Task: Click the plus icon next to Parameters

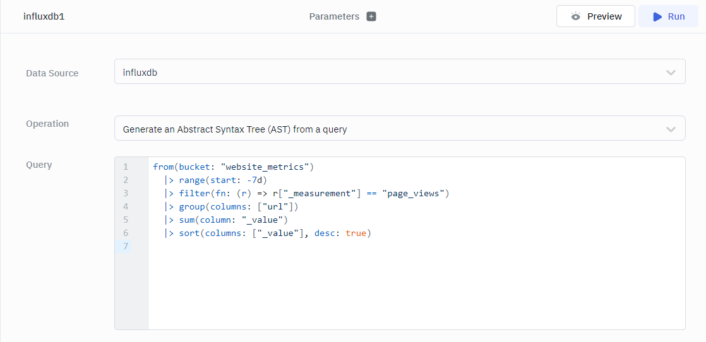Action: pyautogui.click(x=371, y=16)
